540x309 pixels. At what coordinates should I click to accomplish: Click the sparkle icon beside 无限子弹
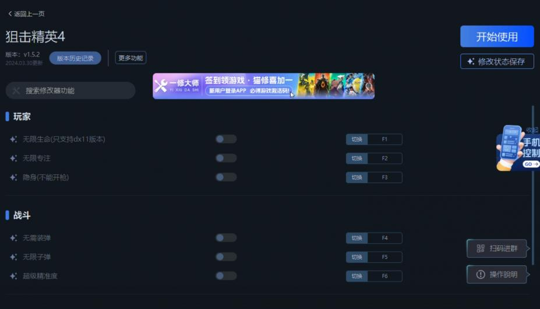point(13,257)
